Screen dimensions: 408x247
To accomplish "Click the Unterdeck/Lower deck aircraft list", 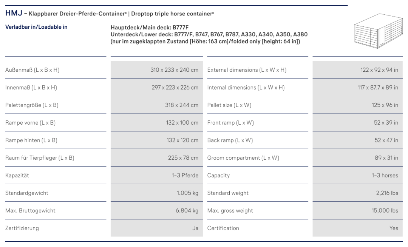I will pos(209,34).
